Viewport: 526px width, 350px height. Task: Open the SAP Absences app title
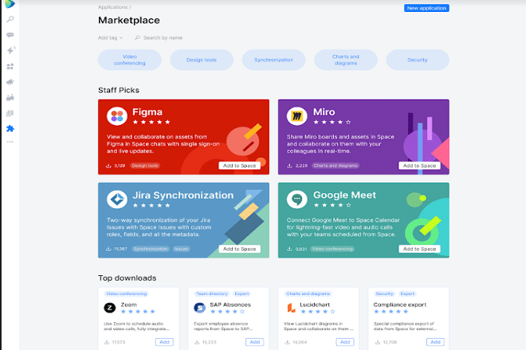click(x=230, y=305)
